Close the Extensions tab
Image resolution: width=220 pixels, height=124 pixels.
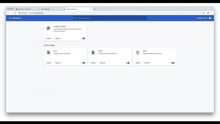click(91, 9)
